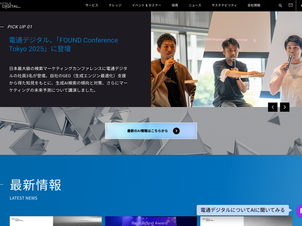Open the search magnifier icon in header
Viewport: 302px width, 226px height.
(x=280, y=6)
